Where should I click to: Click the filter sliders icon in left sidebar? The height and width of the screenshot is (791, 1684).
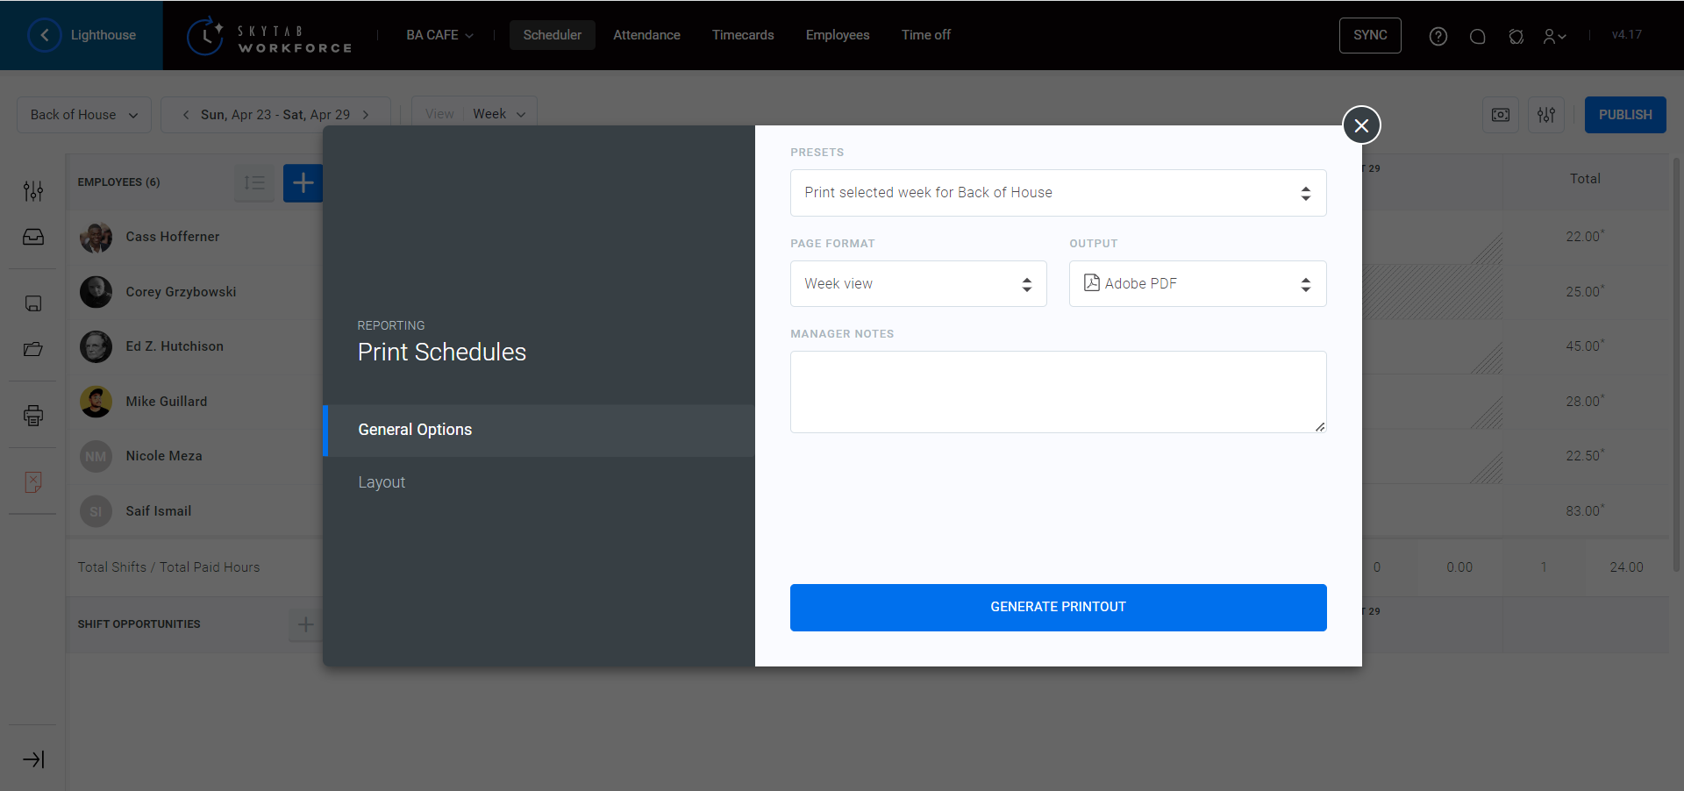click(33, 191)
